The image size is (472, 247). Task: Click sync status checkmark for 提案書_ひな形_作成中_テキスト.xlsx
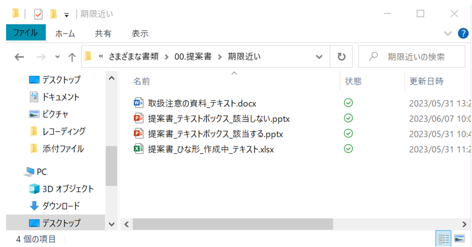tap(348, 149)
